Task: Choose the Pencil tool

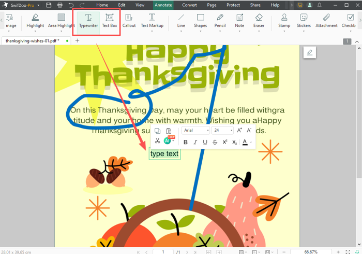Action: [220, 21]
